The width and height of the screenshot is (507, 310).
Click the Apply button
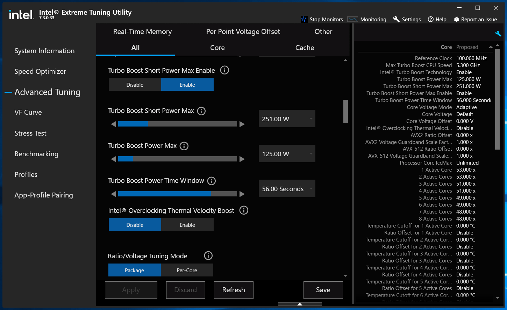click(131, 290)
